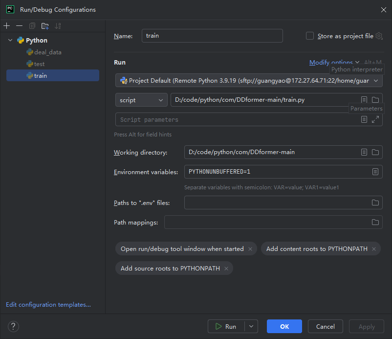Sort configurations with the sort icon

coord(57,25)
